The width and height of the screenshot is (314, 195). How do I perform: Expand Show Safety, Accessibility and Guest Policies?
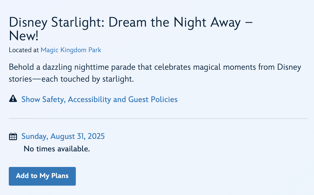99,99
